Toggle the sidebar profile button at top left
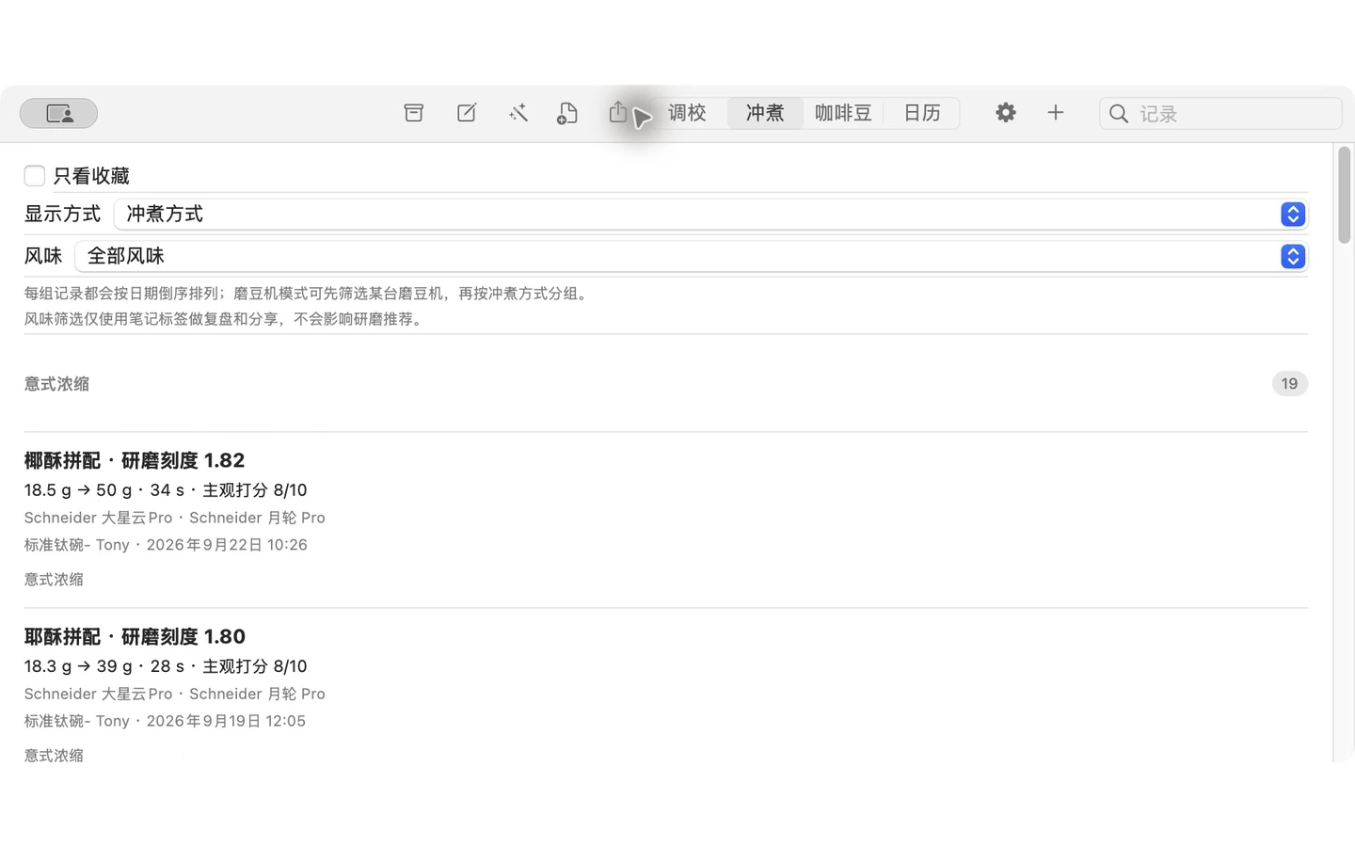This screenshot has height=847, width=1355. pos(58,113)
